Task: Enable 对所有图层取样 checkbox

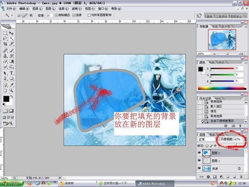Action: tap(88, 15)
